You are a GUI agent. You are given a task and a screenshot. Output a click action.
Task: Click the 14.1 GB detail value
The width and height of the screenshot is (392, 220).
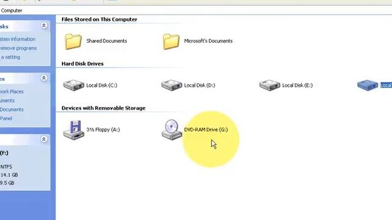click(9, 175)
